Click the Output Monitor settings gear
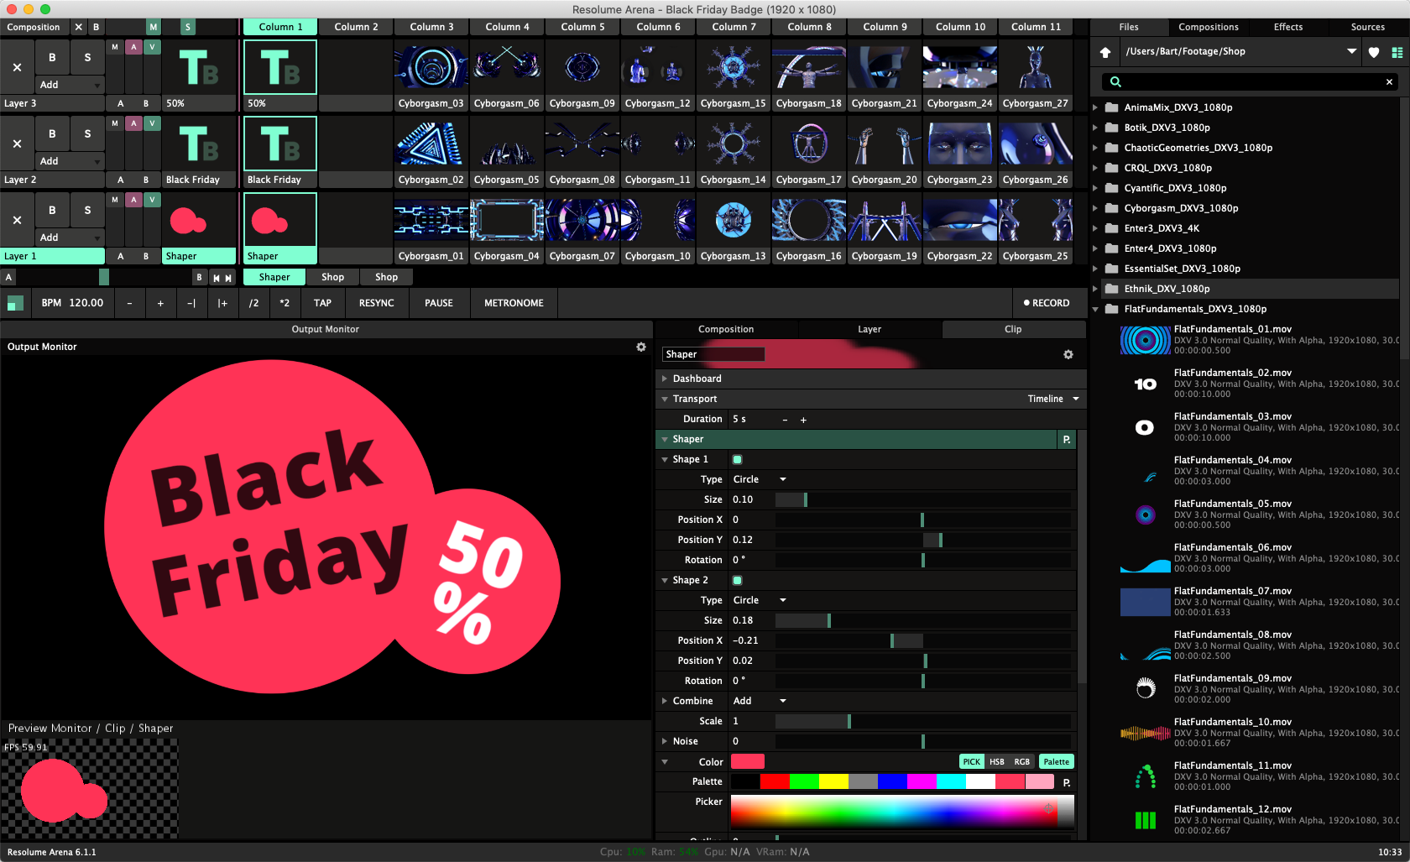1410x862 pixels. click(x=641, y=347)
